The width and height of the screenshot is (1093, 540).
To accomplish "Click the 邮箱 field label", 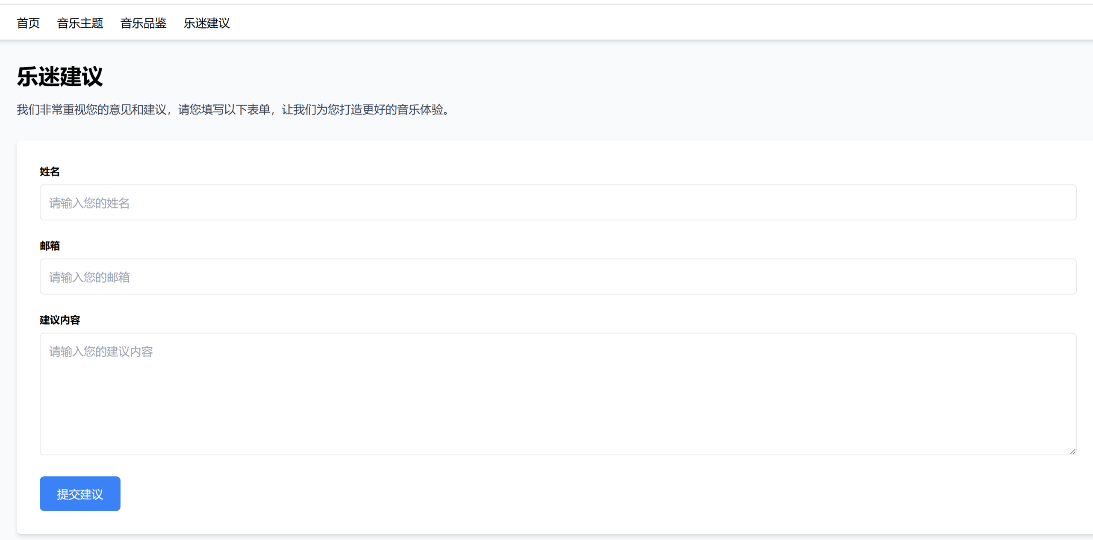I will point(50,246).
